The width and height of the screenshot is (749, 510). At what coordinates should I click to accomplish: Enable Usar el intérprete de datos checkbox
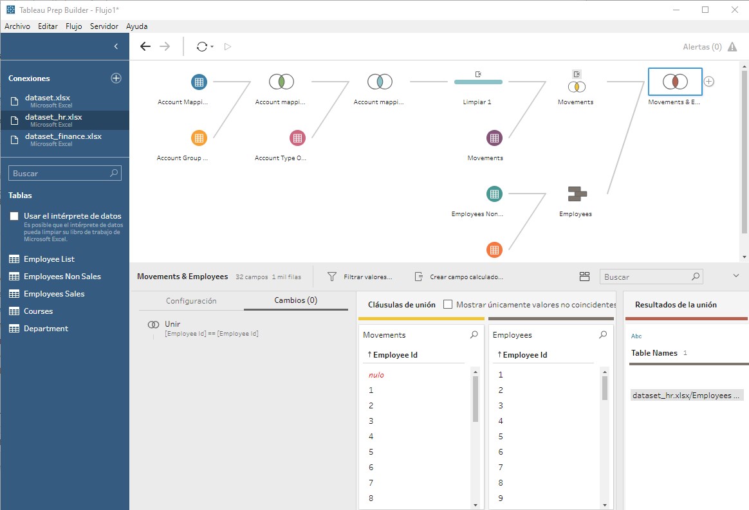14,216
